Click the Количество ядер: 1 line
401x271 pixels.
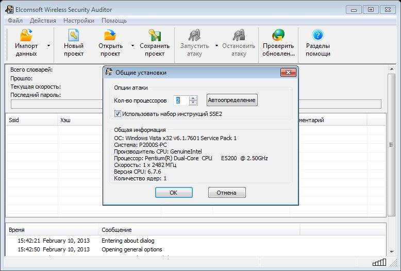[140, 178]
